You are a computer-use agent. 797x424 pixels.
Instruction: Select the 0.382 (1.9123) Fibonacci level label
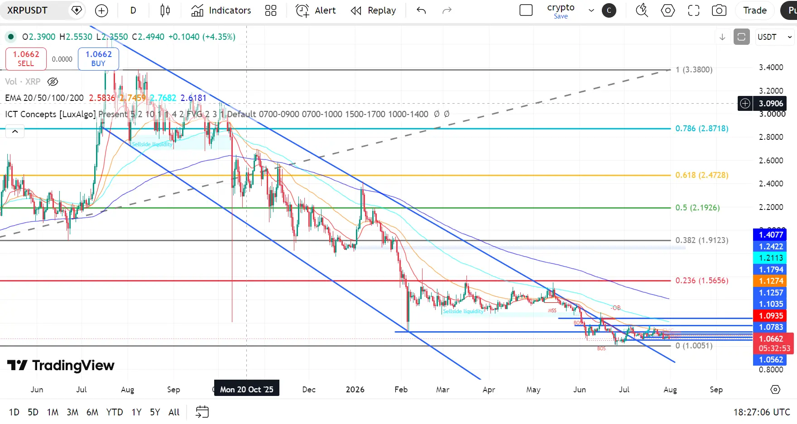(x=702, y=240)
